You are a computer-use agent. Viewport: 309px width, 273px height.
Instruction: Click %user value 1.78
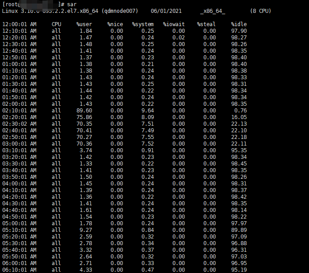(x=86, y=223)
